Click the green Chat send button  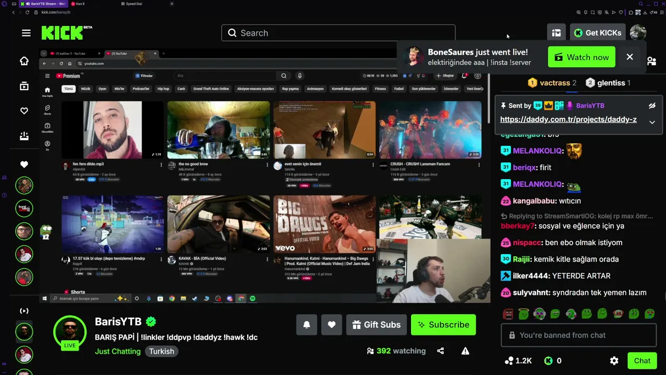point(642,360)
